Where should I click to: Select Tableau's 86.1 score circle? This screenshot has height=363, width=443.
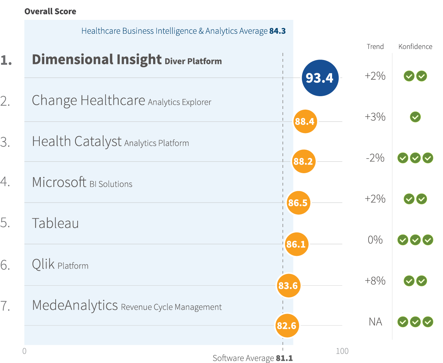pyautogui.click(x=296, y=244)
